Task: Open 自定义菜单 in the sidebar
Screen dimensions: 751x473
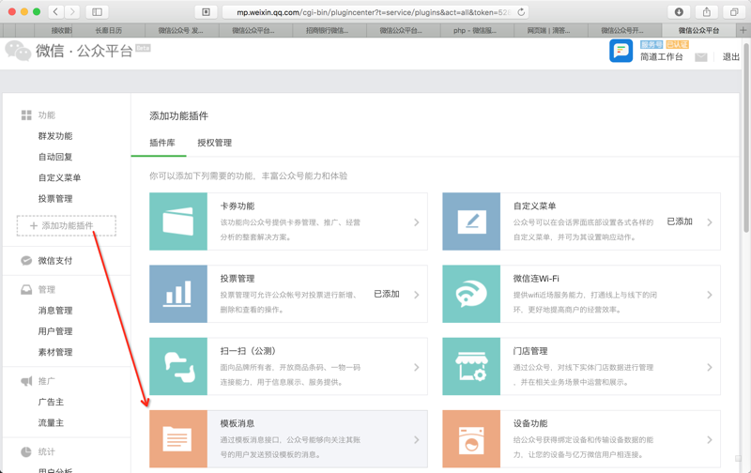Action: coord(60,177)
